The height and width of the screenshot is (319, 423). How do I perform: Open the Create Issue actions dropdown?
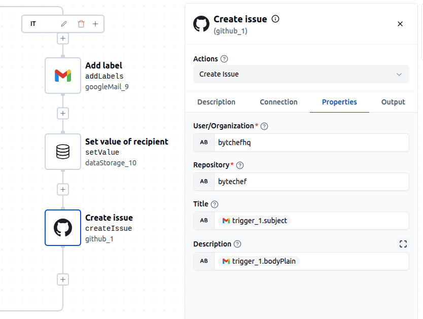click(301, 74)
